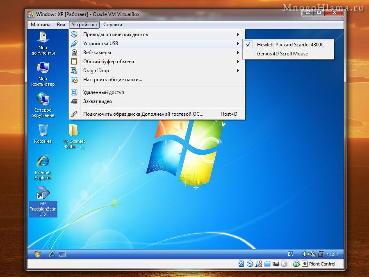
Task: Select the Мой компьютер desktop icon
Action: click(43, 74)
